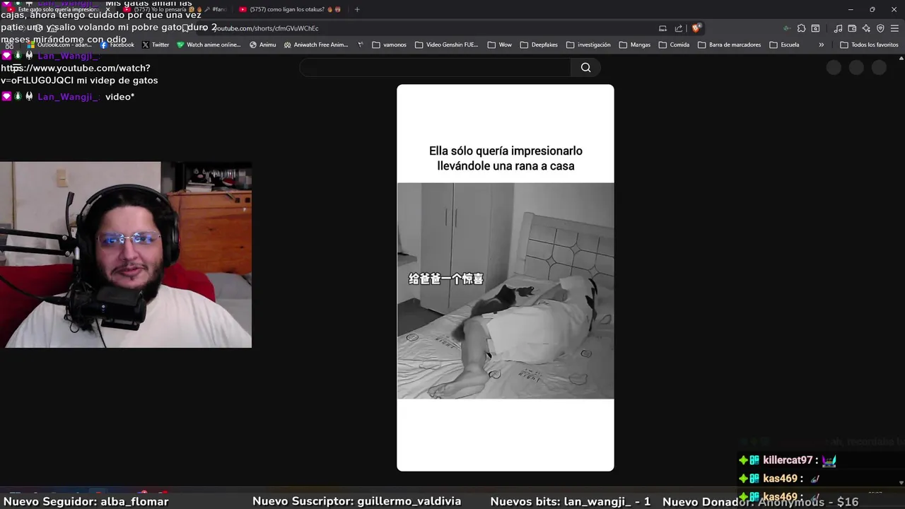Open the browser hamburger menu
The height and width of the screenshot is (509, 905).
894,28
